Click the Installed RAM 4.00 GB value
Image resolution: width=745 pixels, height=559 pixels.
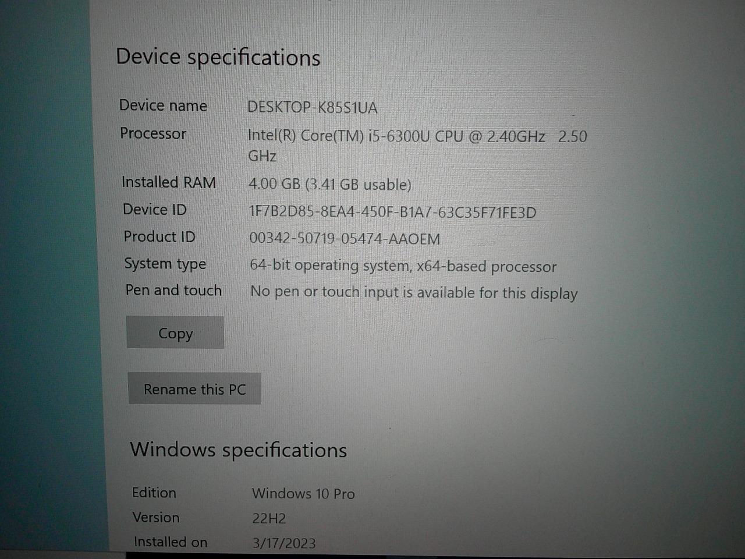point(330,185)
